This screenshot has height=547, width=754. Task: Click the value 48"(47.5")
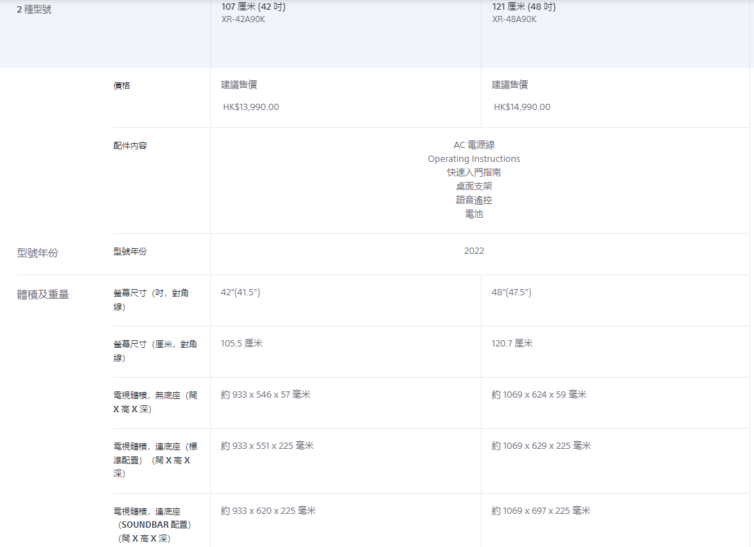[512, 293]
